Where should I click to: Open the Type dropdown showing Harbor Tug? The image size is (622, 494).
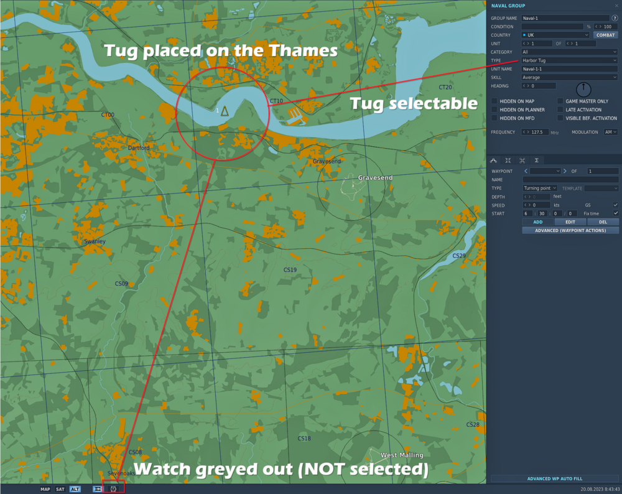pos(569,60)
